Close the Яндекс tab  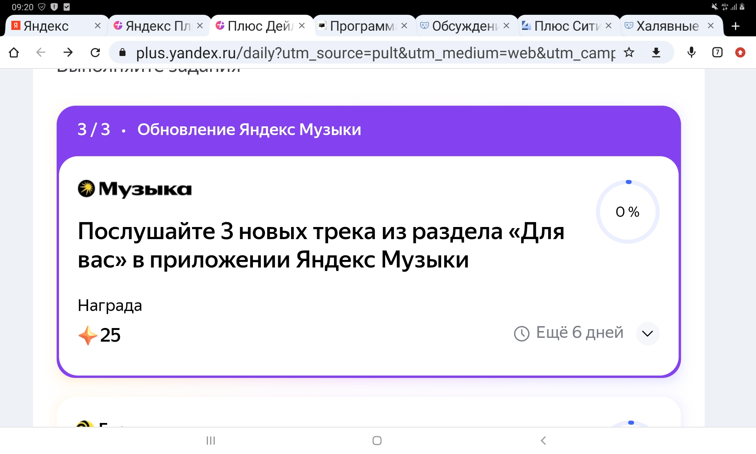click(x=98, y=26)
